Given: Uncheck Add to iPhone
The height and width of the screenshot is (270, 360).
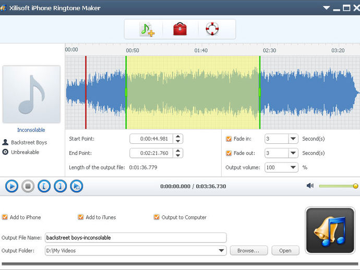Looking at the screenshot, I should (5, 217).
